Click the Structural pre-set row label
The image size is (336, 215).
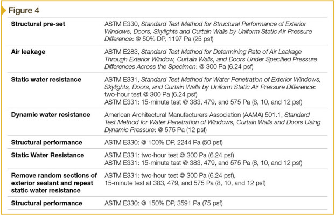point(38,24)
